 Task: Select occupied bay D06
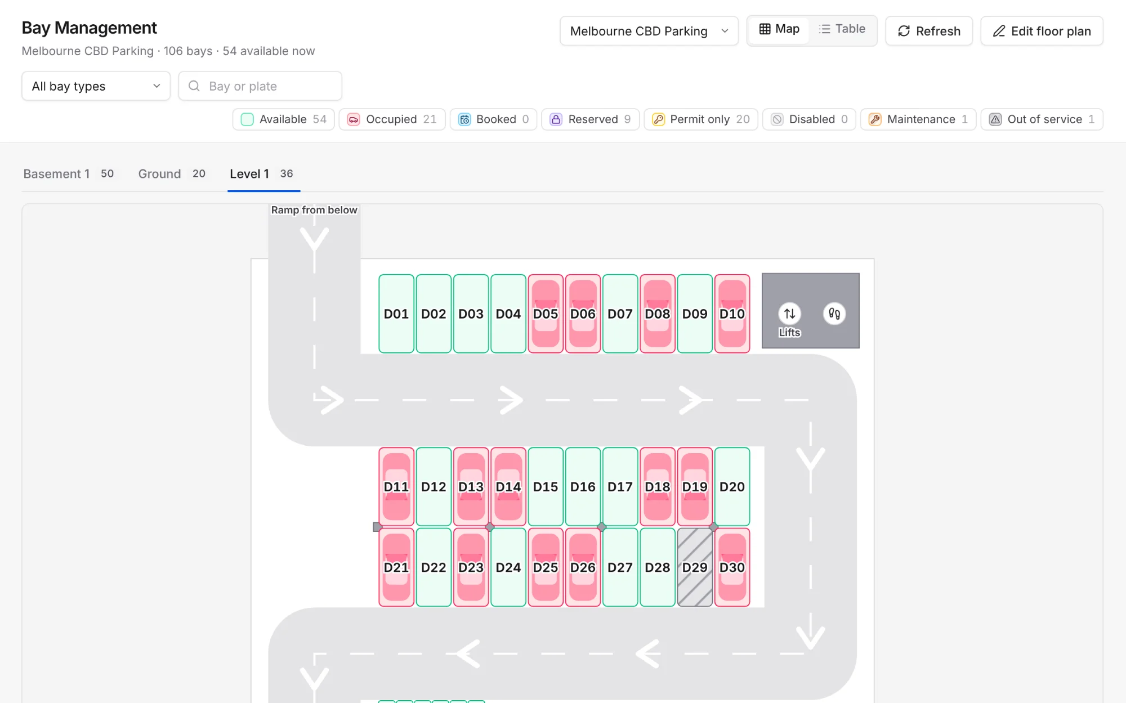coord(583,314)
